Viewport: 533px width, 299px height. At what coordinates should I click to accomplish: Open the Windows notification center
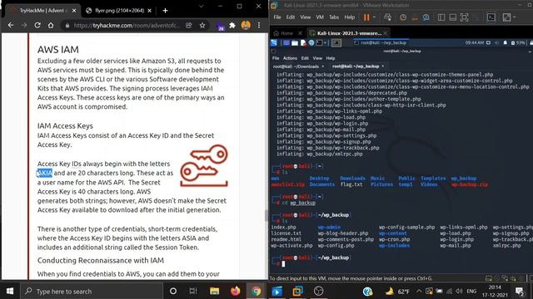[x=520, y=291]
